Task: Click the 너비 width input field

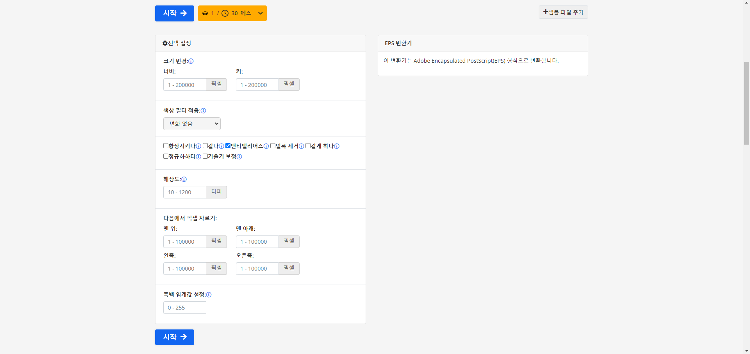Action: 185,85
